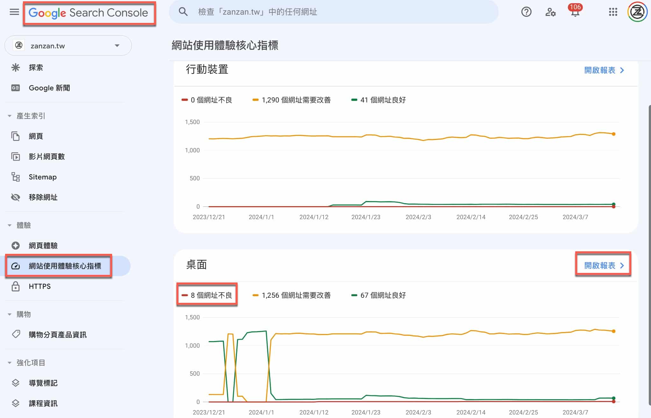Open 購物分頁產品資訊 report
This screenshot has height=418, width=651.
(x=58, y=335)
